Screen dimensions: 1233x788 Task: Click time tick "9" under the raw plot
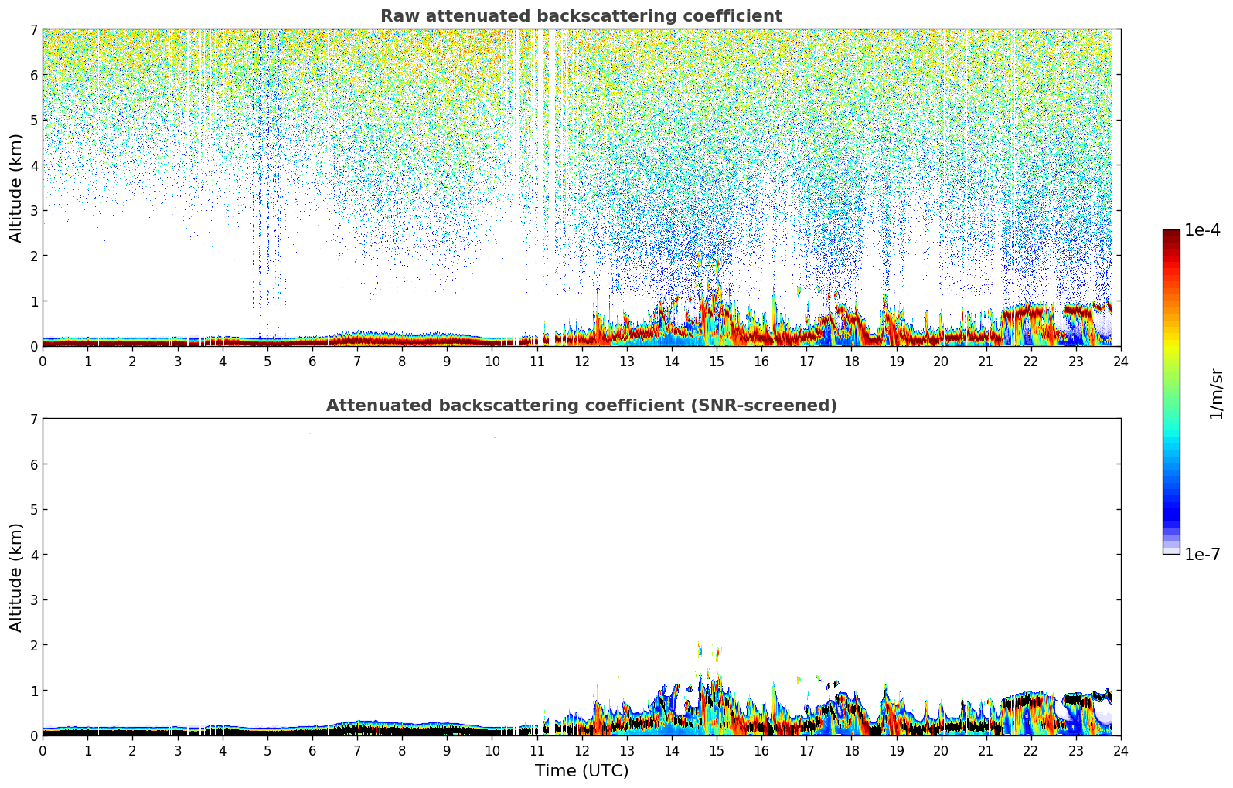[447, 361]
